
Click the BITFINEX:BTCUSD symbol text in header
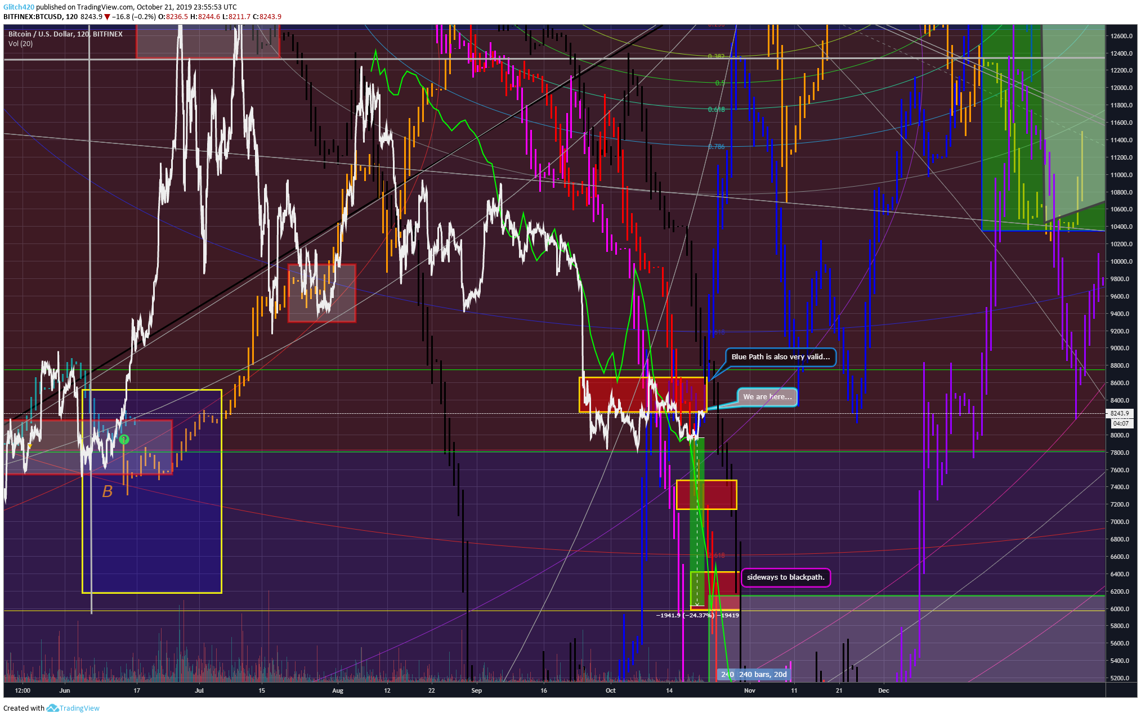pos(33,17)
